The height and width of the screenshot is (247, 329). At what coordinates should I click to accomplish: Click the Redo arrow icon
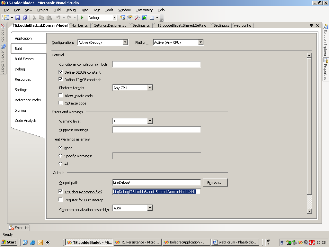point(69,18)
